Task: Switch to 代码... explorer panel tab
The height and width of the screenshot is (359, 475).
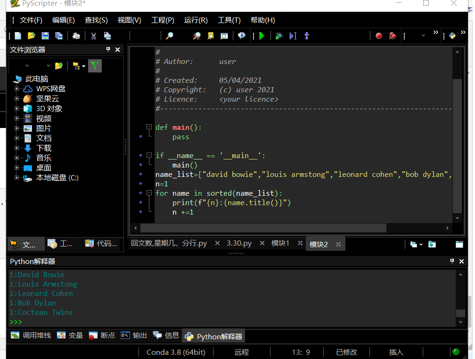Action: coord(101,244)
